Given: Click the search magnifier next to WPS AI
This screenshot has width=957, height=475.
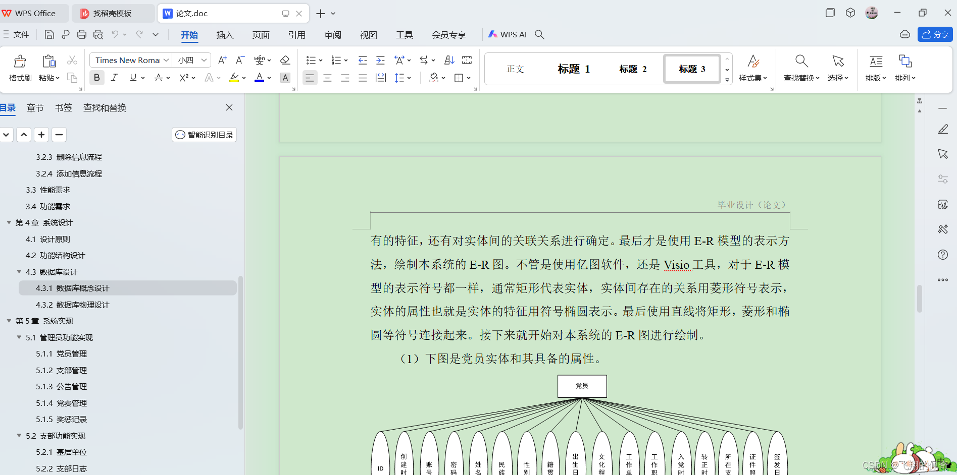Looking at the screenshot, I should 539,34.
